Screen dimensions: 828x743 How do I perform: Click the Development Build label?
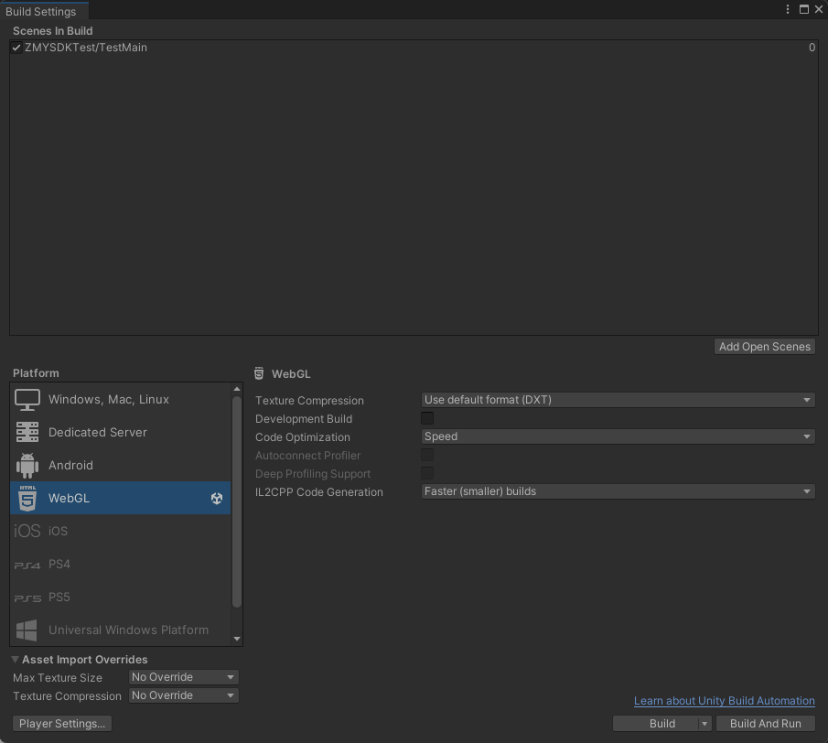pos(304,419)
